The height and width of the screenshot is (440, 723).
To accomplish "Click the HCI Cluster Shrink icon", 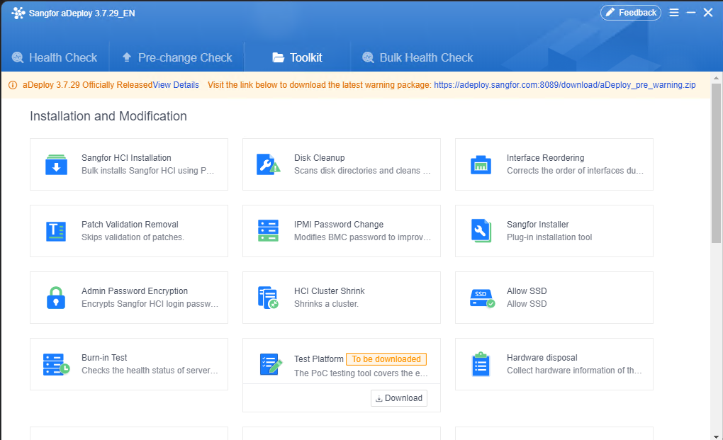I will pyautogui.click(x=268, y=298).
